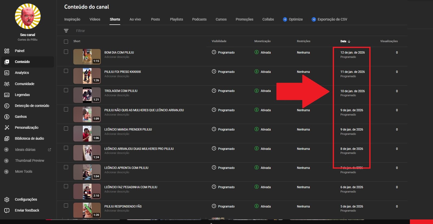Open the Painel dashboard icon
Viewport: 433px width, 224px height.
(x=7, y=51)
